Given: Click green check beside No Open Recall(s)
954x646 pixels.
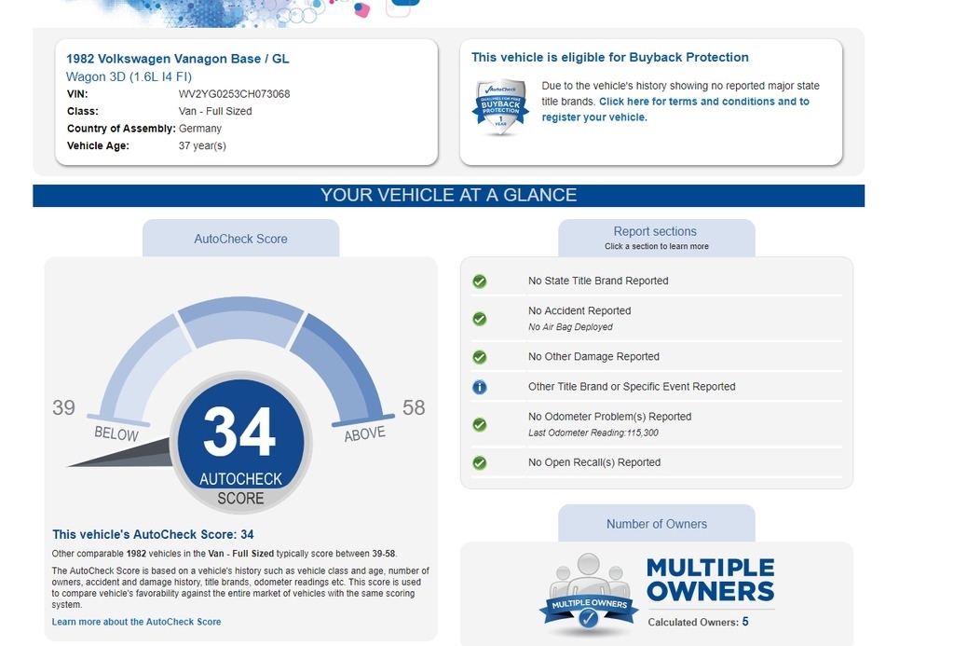Looking at the screenshot, I should coord(480,462).
